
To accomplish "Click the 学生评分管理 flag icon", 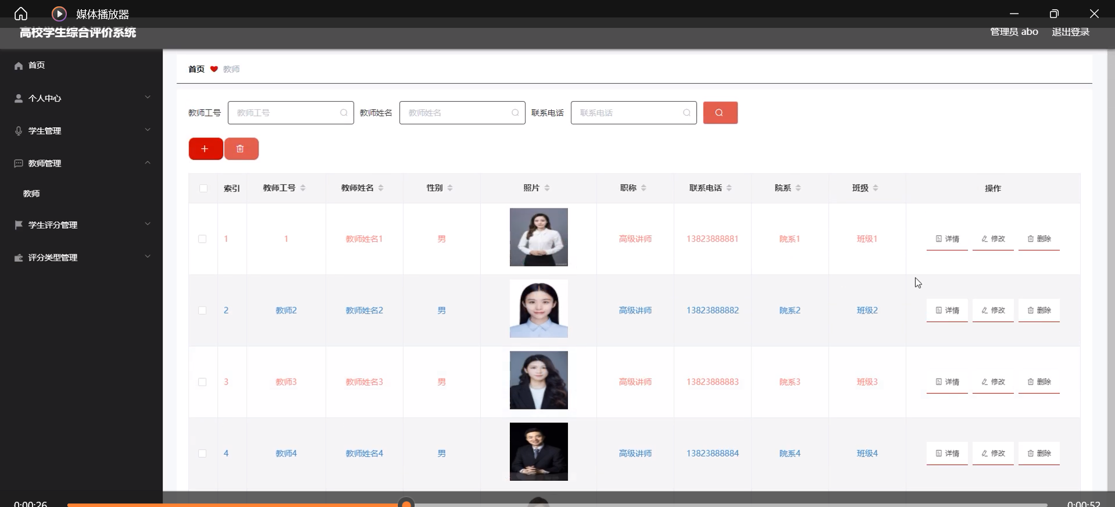I will 19,225.
